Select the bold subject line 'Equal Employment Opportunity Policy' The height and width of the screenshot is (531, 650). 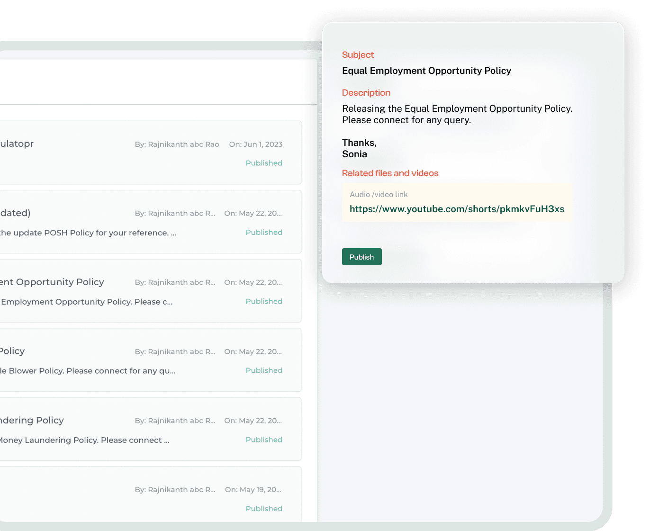pos(426,71)
